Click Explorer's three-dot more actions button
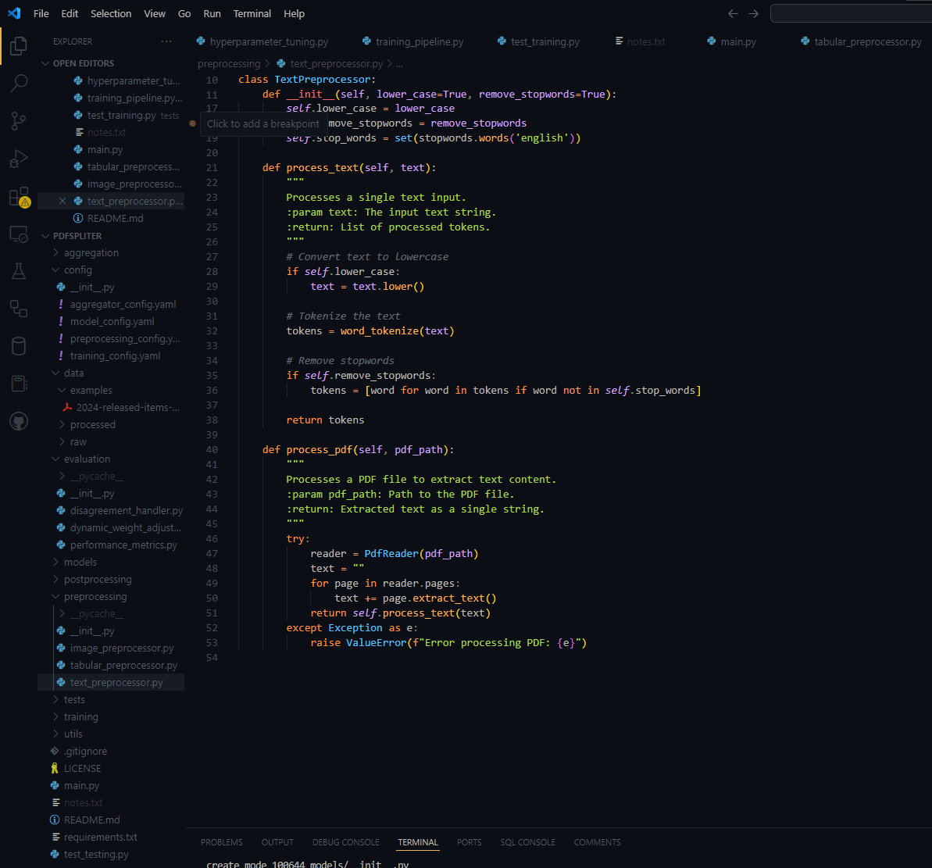The image size is (932, 868). 166,41
